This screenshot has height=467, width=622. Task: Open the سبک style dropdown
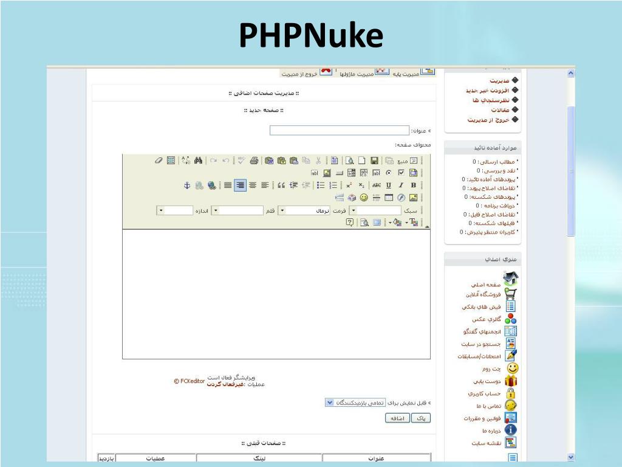pyautogui.click(x=375, y=210)
